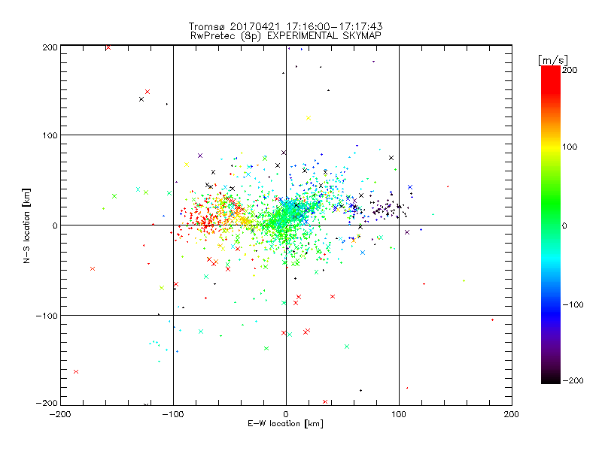Click the N-S axis tick label -200
Viewport: 602px width, 451px height.
pos(47,403)
